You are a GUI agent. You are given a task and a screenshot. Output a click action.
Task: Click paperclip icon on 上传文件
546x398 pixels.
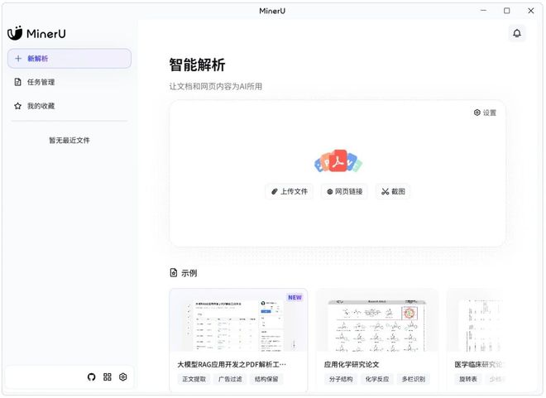point(275,191)
